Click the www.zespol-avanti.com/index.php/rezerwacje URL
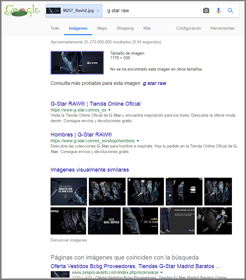This screenshot has width=246, height=280. click(115, 272)
